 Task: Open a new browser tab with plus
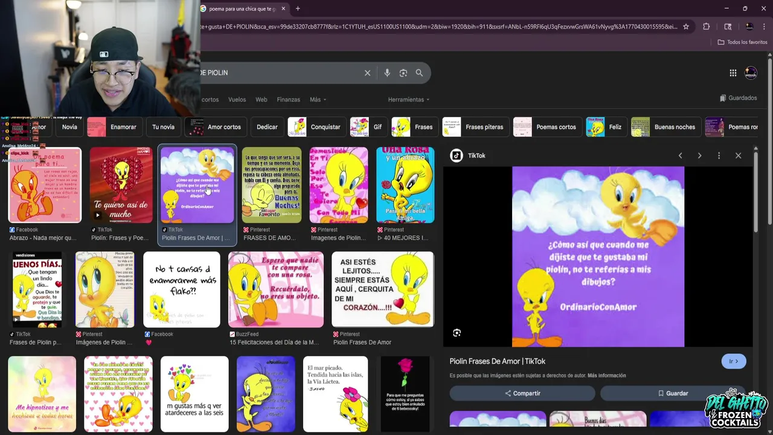point(298,8)
